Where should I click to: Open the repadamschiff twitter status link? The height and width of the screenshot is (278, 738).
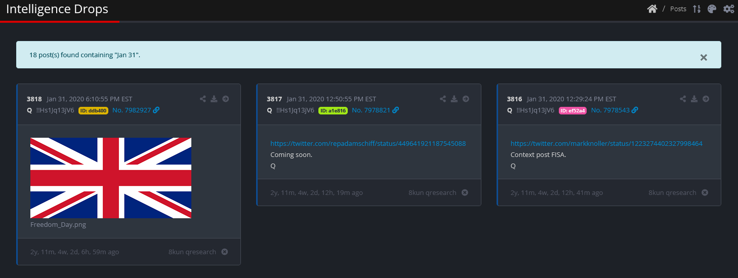click(x=368, y=144)
